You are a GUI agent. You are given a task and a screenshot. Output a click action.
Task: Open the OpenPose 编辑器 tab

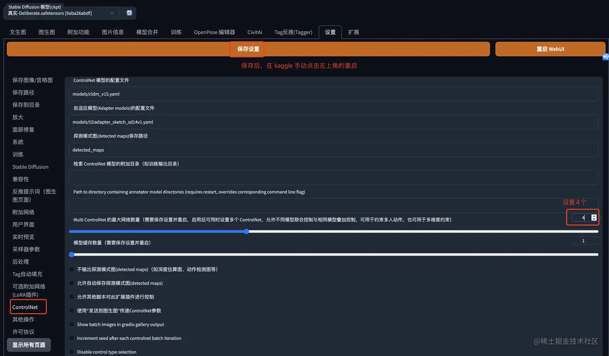coord(214,32)
